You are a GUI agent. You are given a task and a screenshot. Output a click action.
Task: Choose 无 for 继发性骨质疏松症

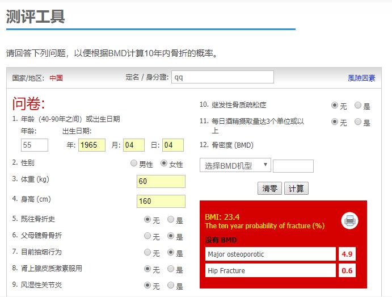tap(335, 105)
